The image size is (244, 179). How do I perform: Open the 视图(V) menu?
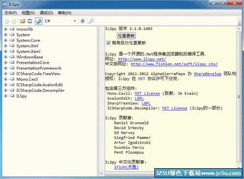coord(28,13)
